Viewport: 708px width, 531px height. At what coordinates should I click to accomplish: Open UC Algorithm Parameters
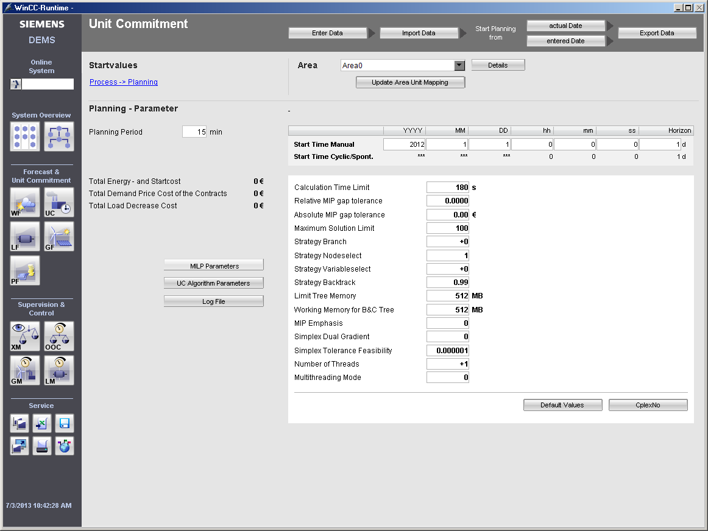point(214,283)
